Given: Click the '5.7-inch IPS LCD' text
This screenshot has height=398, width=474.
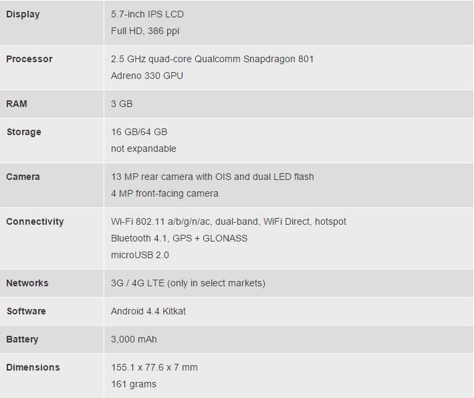Looking at the screenshot, I should tap(147, 14).
